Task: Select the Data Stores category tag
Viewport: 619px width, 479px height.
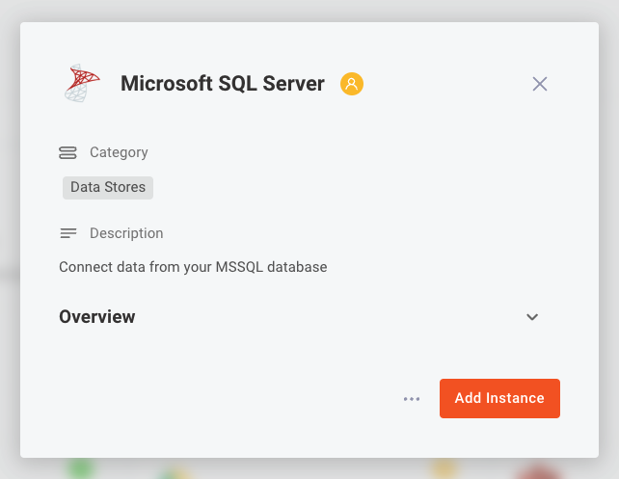Action: pyautogui.click(x=108, y=187)
